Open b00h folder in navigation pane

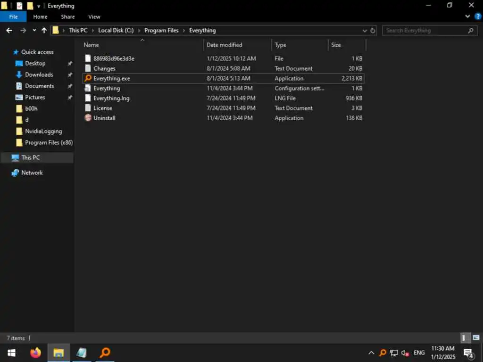(x=31, y=109)
